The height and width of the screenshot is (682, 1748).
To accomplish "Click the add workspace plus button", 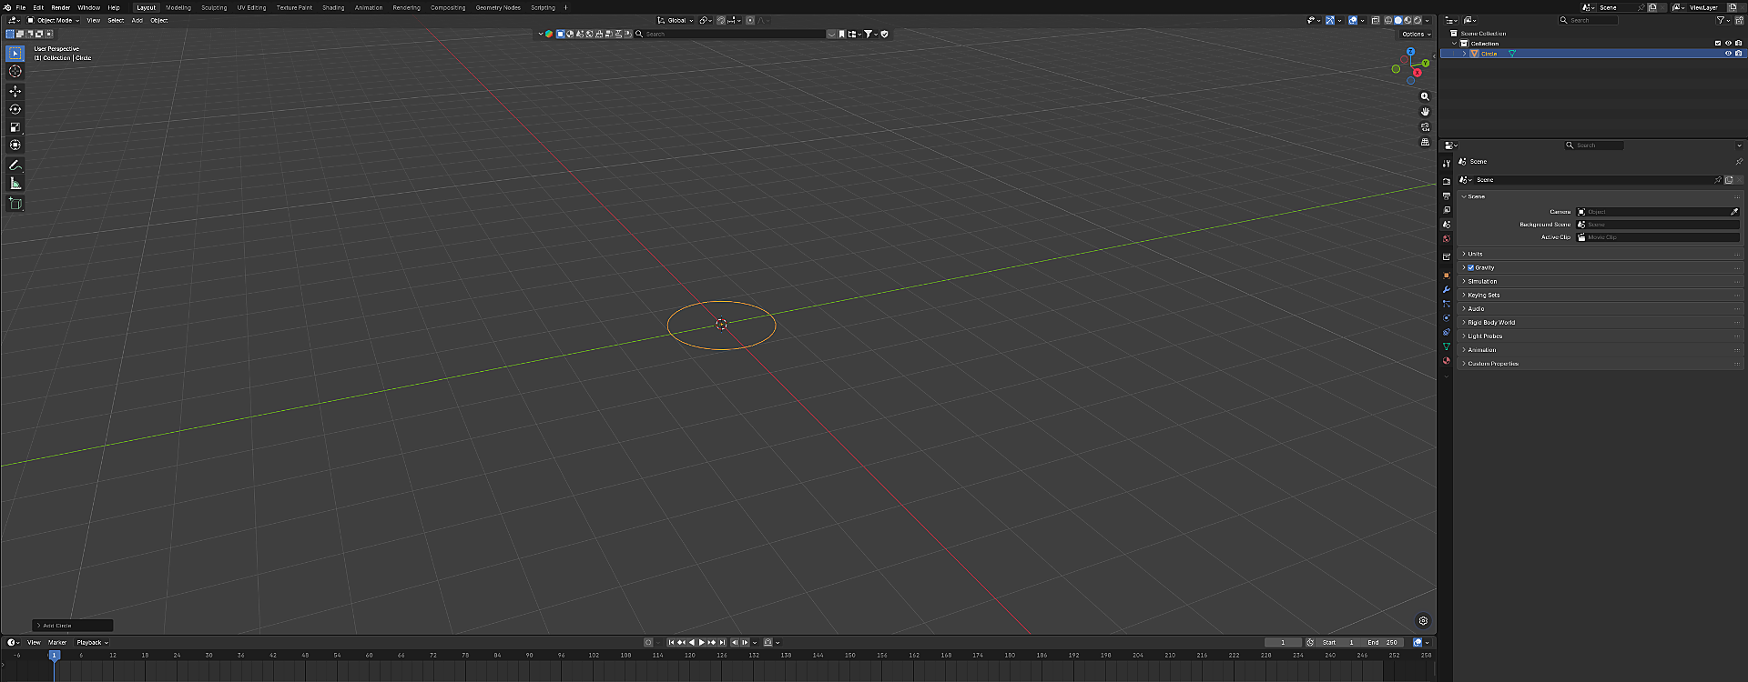I will [x=565, y=7].
